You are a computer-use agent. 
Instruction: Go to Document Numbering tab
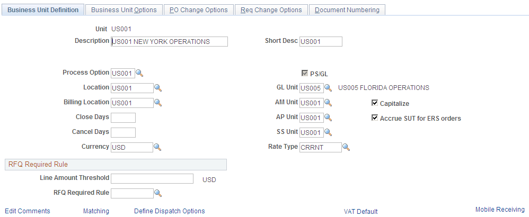pyautogui.click(x=347, y=10)
